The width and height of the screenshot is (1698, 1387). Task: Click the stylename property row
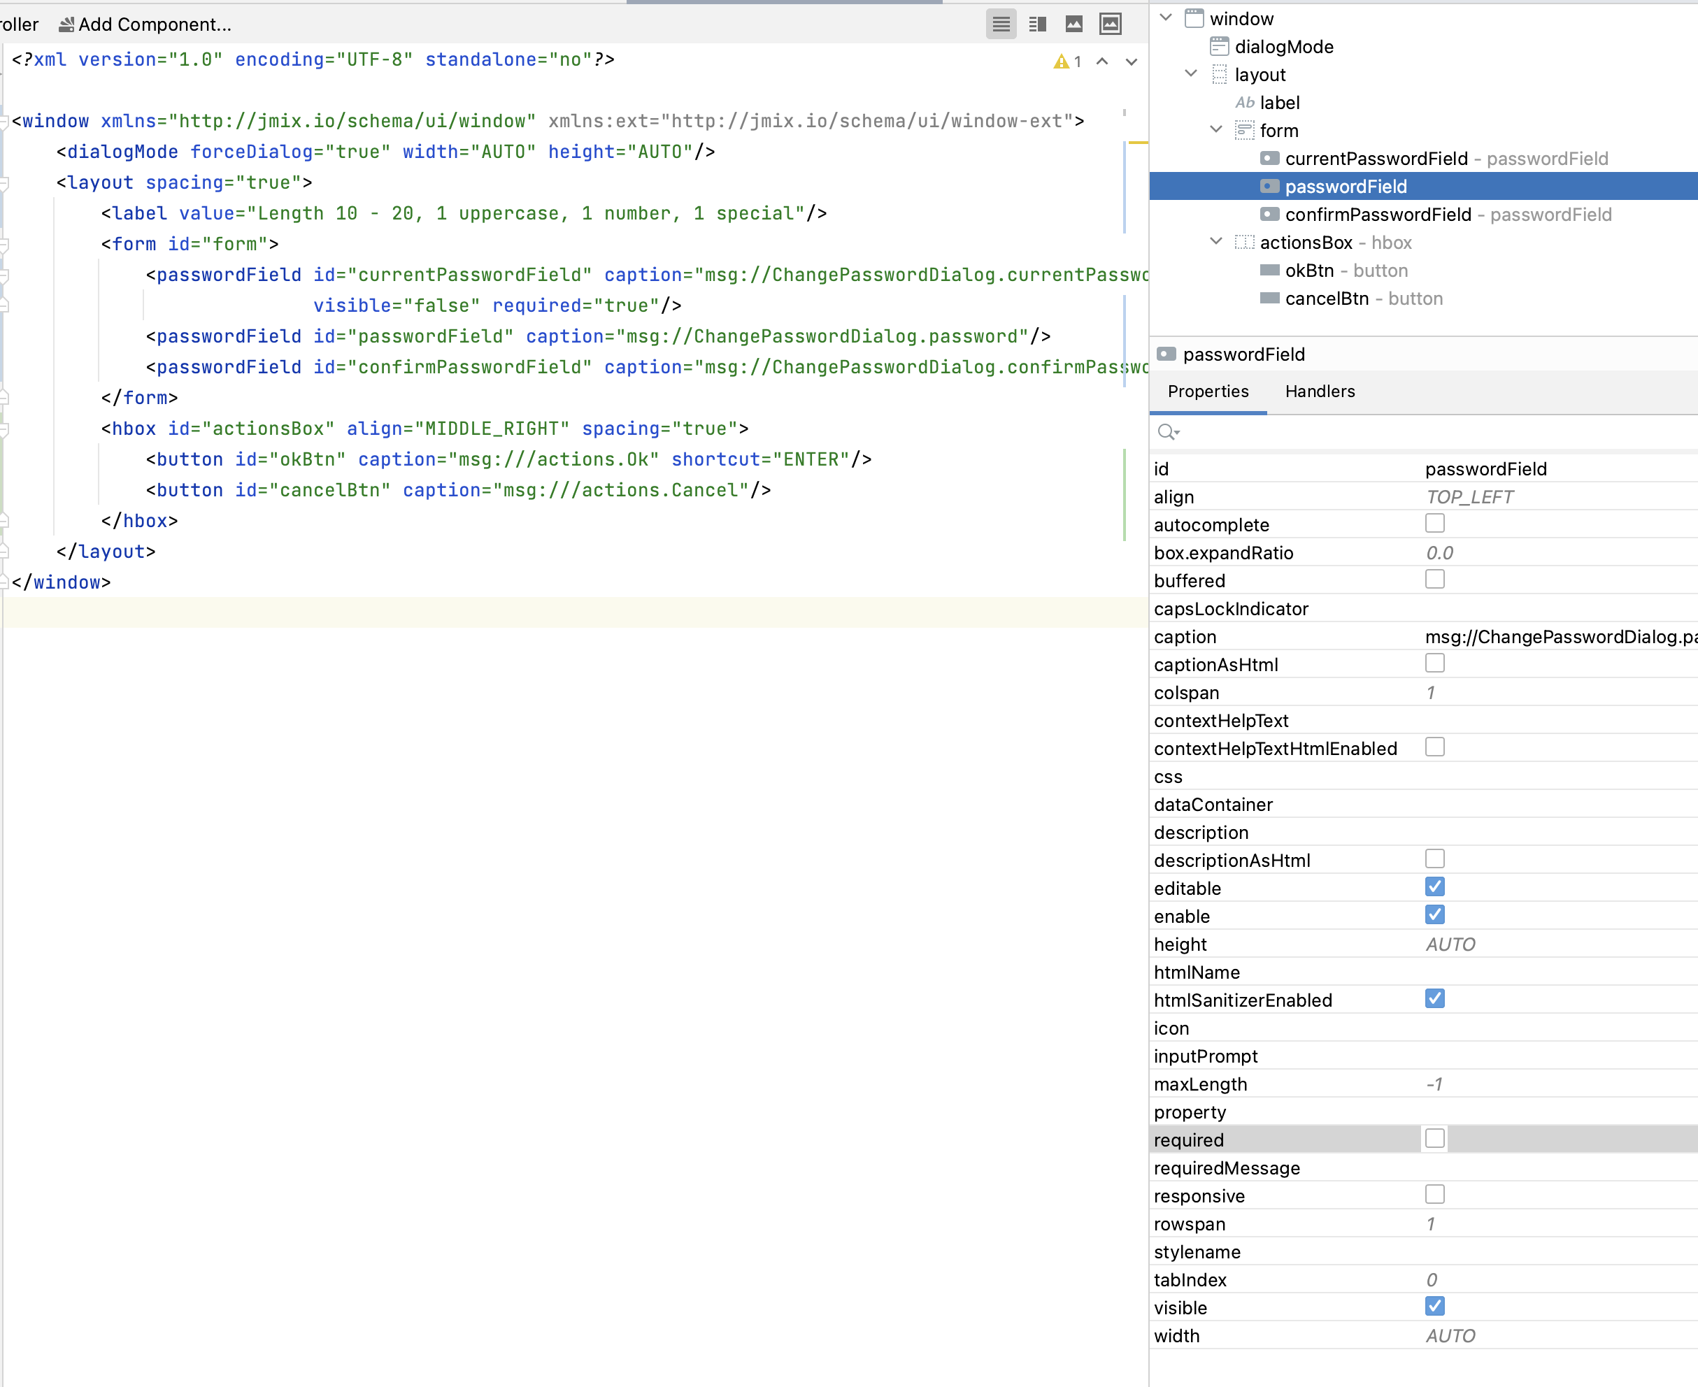pos(1423,1252)
